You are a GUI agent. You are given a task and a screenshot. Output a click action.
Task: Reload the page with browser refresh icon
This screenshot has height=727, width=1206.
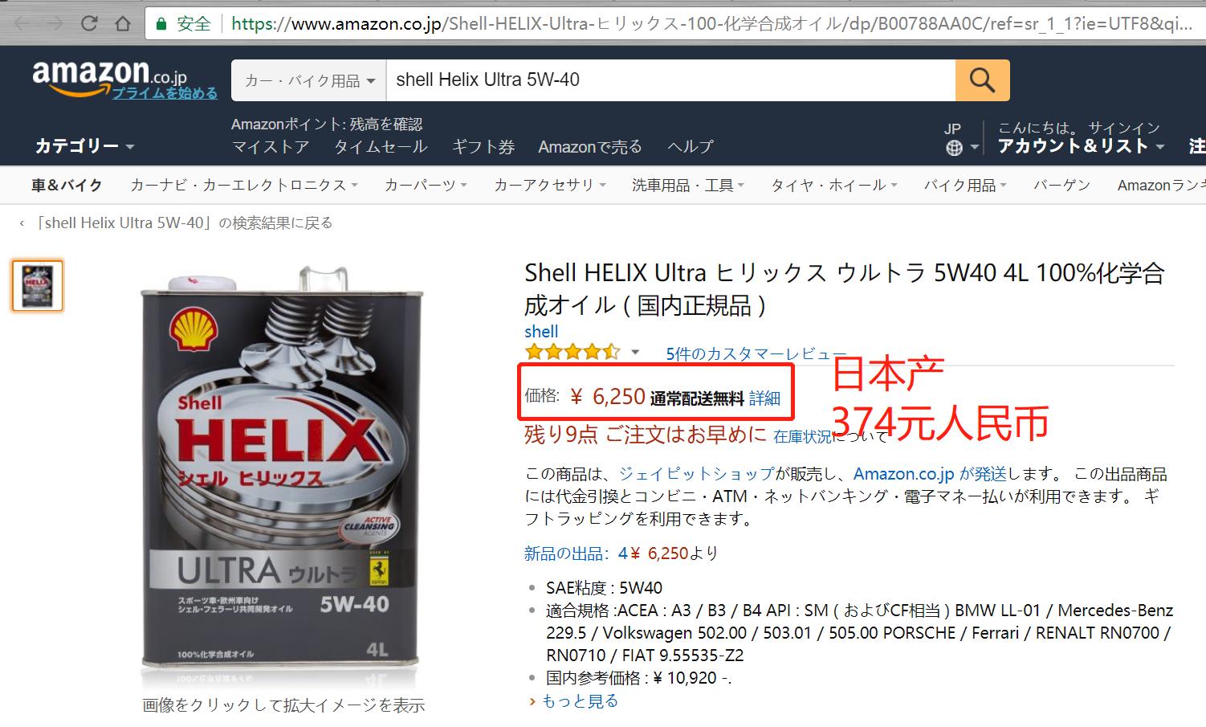click(89, 23)
